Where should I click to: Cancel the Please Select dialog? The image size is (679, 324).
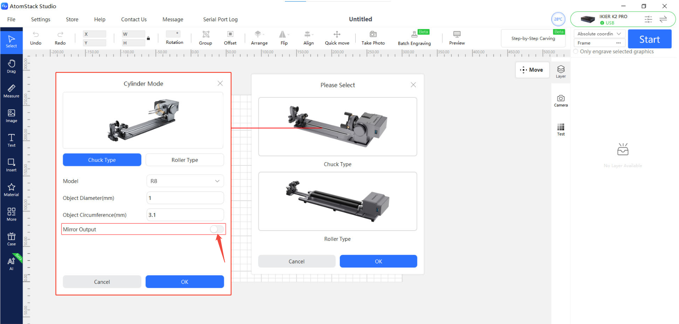[x=297, y=261]
